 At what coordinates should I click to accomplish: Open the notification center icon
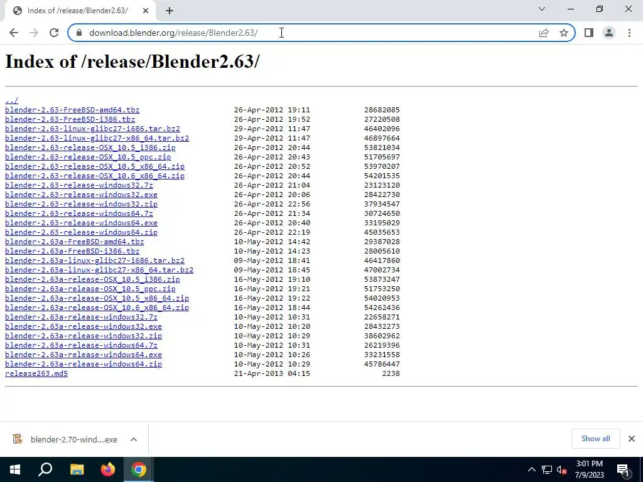[x=623, y=469]
